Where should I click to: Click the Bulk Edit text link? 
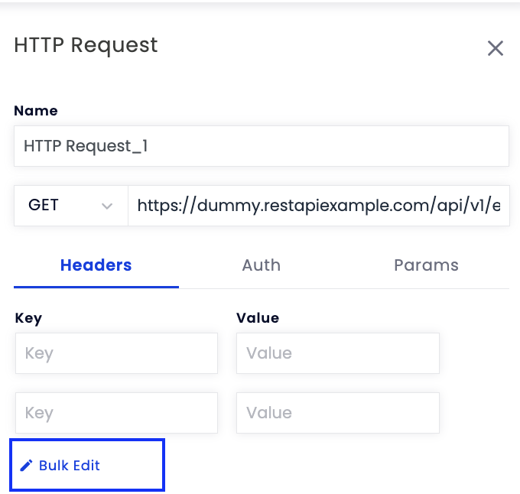(70, 466)
